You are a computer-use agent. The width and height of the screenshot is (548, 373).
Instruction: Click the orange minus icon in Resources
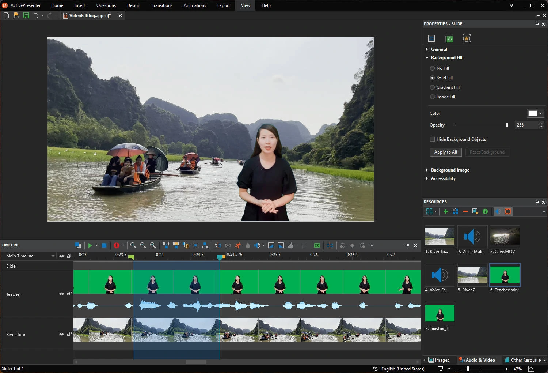pyautogui.click(x=465, y=211)
